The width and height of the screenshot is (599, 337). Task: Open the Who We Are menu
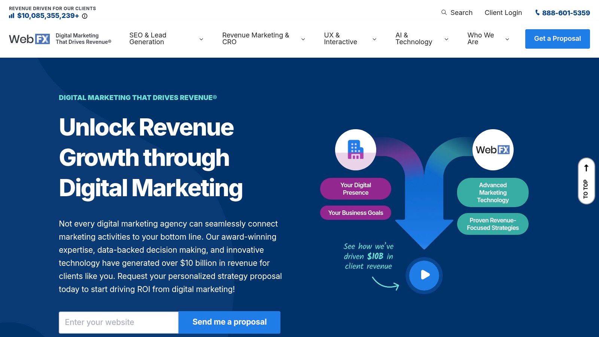481,39
